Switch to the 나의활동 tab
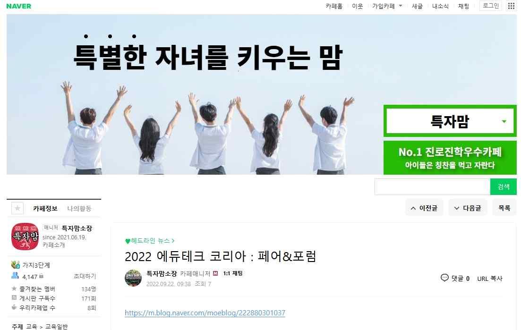The width and height of the screenshot is (521, 330). [x=79, y=209]
